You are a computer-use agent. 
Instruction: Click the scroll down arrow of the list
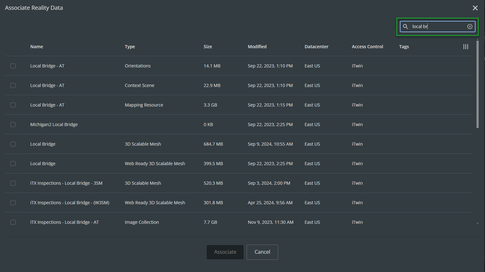click(477, 223)
